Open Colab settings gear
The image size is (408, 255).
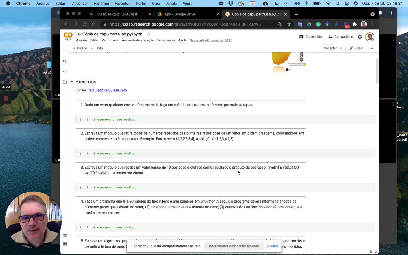(360, 37)
